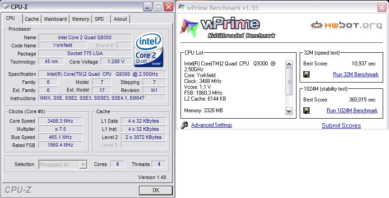389x198 pixels.
Task: Click the Ext. Model value 17
Action: pyautogui.click(x=102, y=90)
